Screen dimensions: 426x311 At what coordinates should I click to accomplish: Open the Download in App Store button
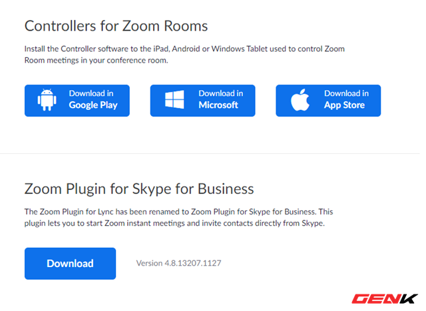[x=328, y=101]
